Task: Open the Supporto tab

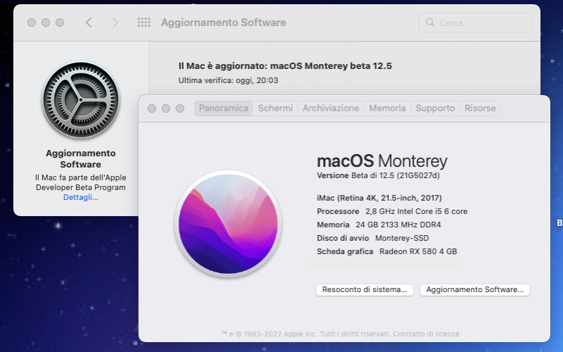Action: pyautogui.click(x=435, y=108)
